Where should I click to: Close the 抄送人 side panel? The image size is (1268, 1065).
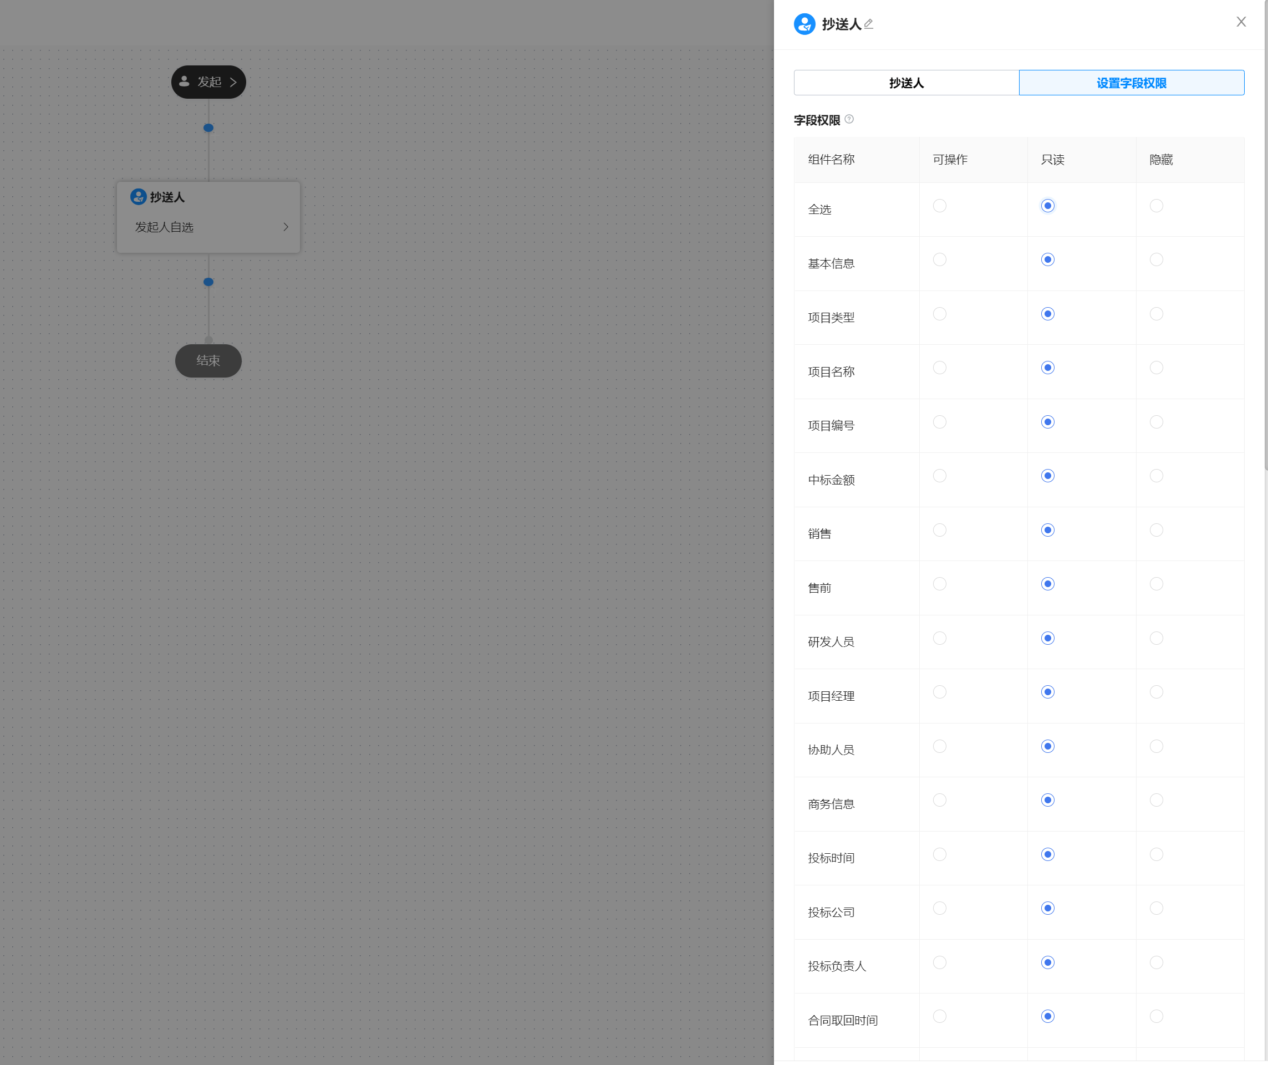click(1241, 22)
